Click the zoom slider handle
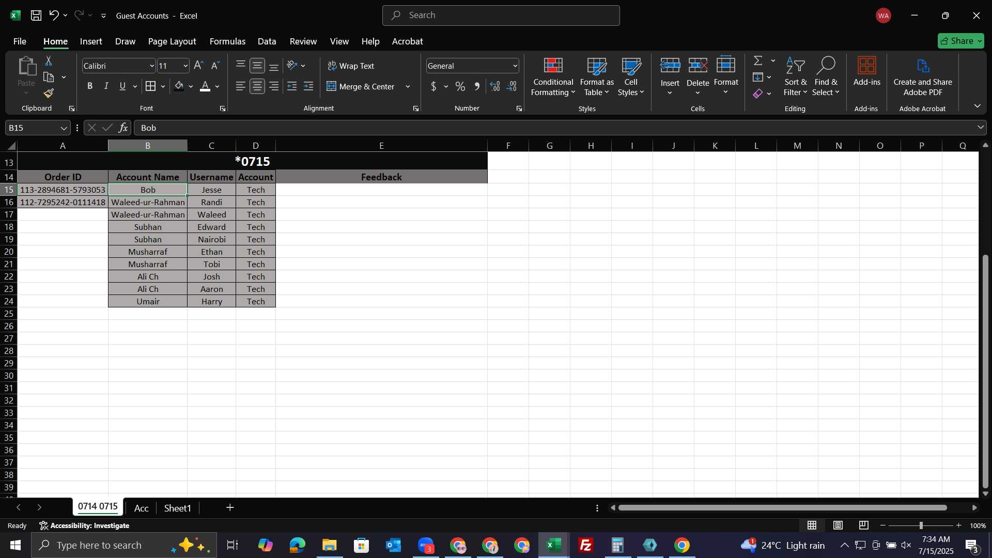This screenshot has height=558, width=992. click(x=921, y=525)
